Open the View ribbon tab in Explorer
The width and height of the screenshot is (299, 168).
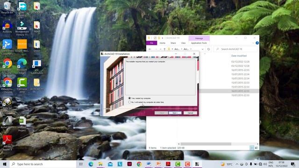183,43
